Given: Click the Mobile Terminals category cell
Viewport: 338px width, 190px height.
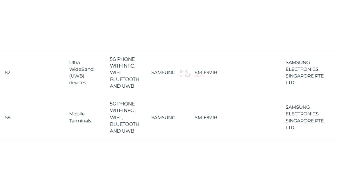Looking at the screenshot, I should pos(80,117).
